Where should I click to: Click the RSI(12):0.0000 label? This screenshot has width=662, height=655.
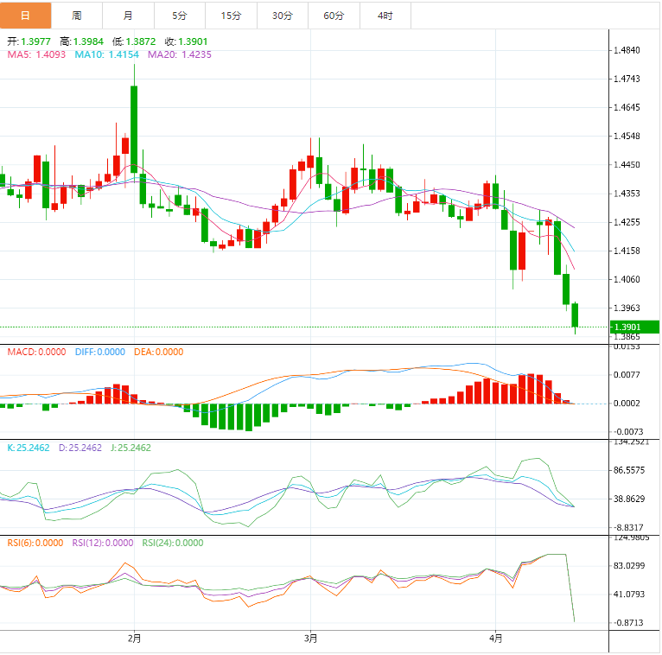103,543
